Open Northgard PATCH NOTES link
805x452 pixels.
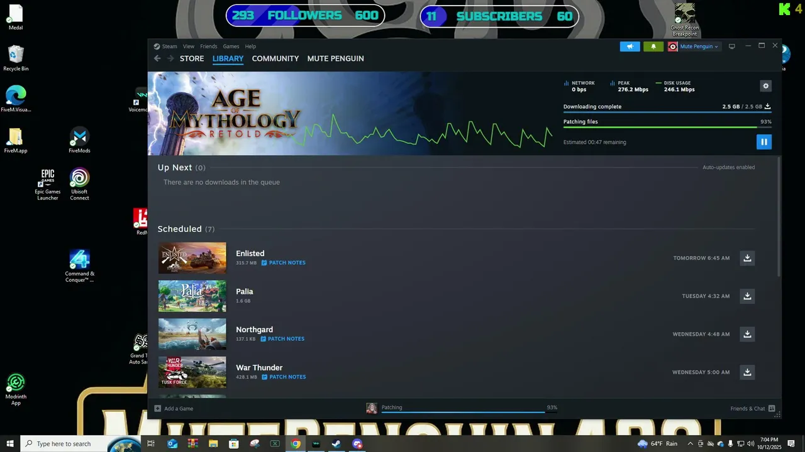pyautogui.click(x=282, y=339)
